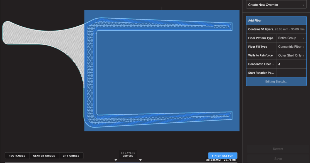Click the Start Rotation field
Screen dimensions: 310x163
pos(291,73)
